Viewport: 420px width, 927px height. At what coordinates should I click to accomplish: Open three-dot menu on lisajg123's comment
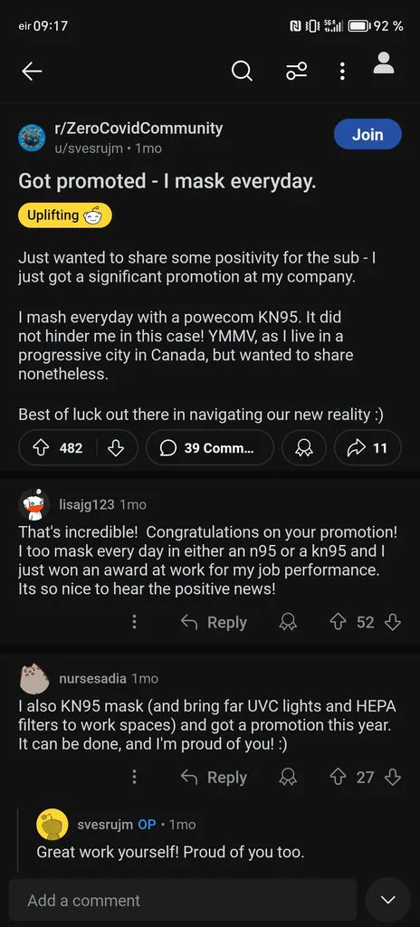coord(134,622)
